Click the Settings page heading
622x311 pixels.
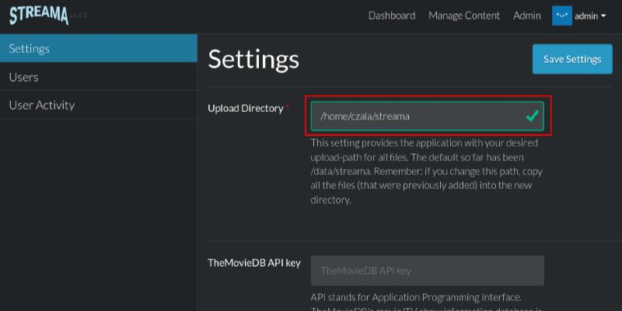click(x=253, y=59)
